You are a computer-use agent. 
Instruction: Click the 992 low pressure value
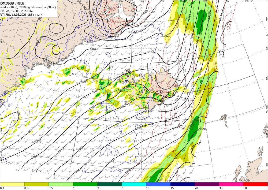tap(127, 25)
